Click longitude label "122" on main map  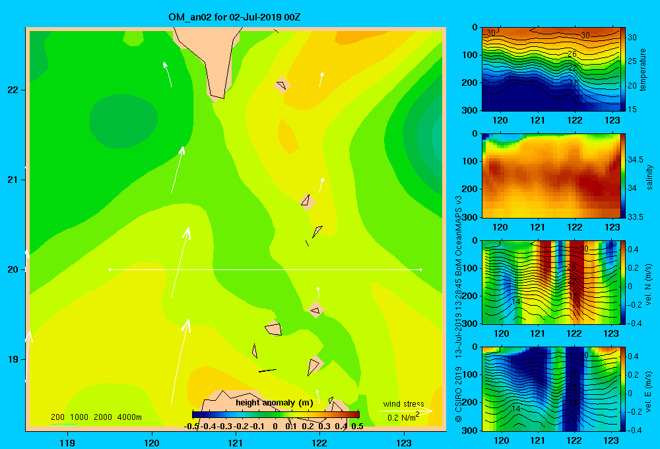coord(320,442)
